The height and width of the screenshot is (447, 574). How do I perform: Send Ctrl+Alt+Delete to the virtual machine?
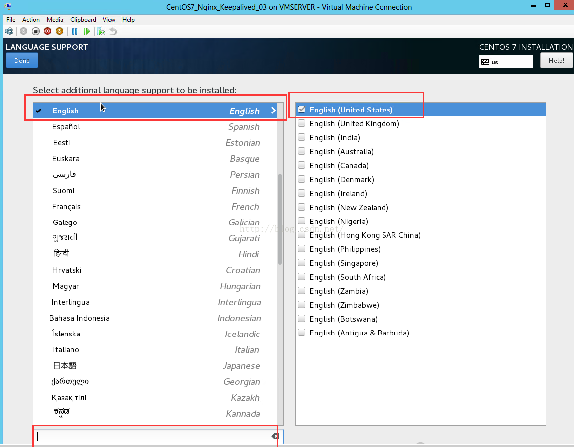(9, 31)
